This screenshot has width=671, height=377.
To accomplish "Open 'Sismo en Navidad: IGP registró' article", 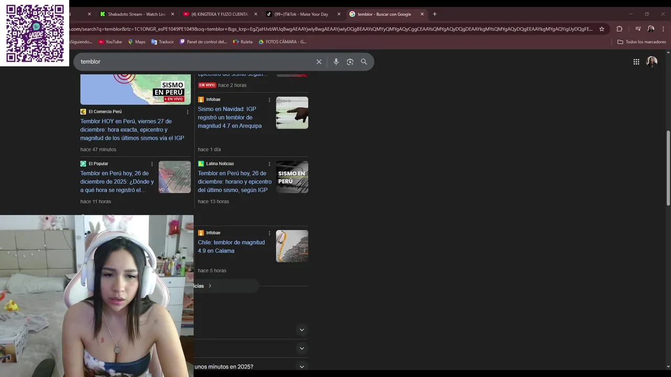I will 230,117.
